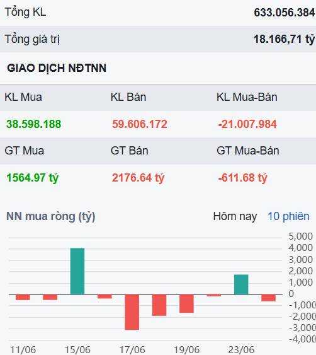Click the 5,000 y-axis label

[301, 236]
